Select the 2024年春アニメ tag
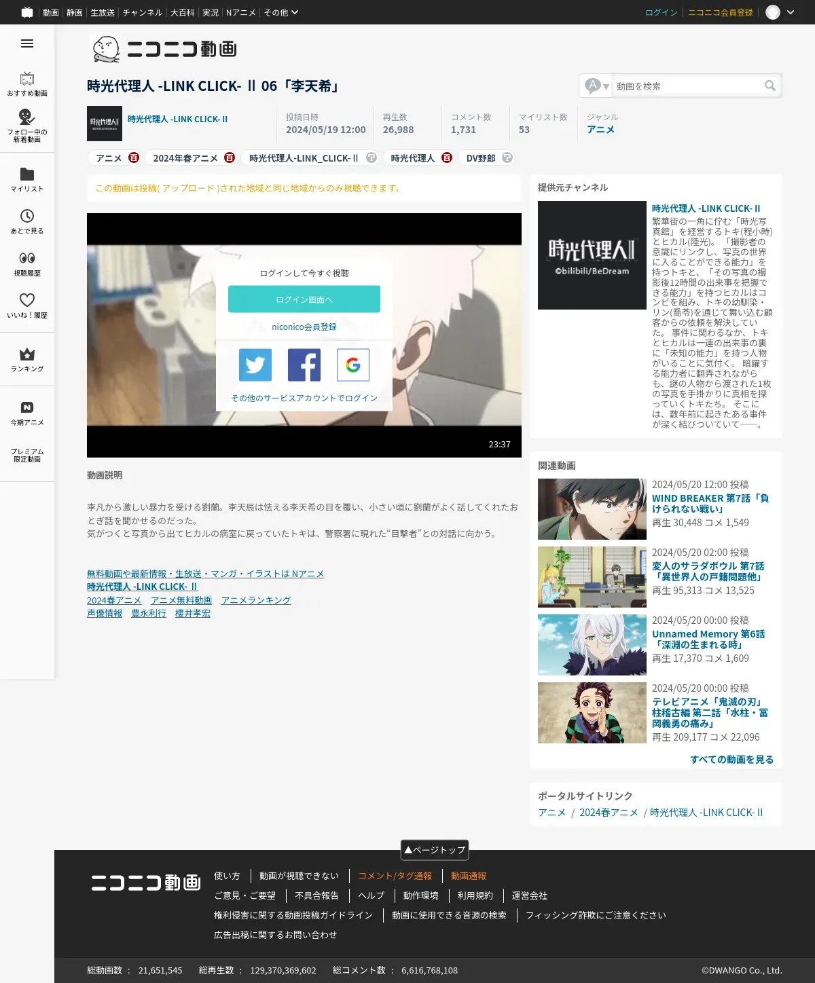815x983 pixels. click(185, 158)
